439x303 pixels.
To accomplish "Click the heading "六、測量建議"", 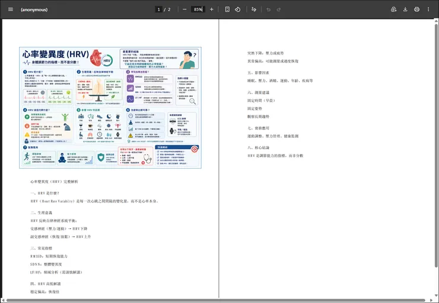I will tap(258, 92).
